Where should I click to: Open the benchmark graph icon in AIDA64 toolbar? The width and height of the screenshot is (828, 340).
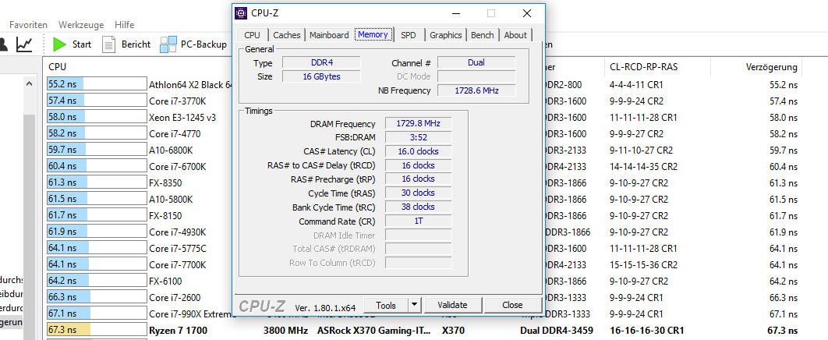click(x=23, y=44)
